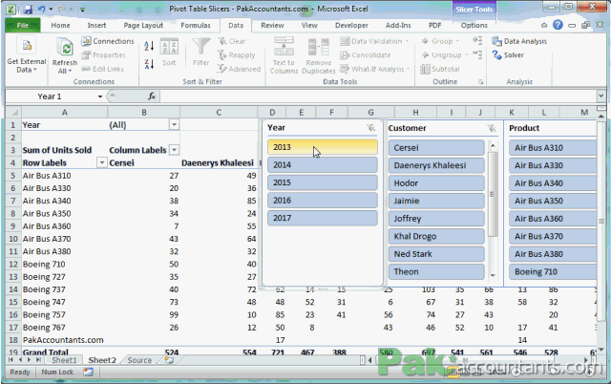Open the Column Labels filter dropdown
Viewport: 611px width, 384px height.
point(174,150)
